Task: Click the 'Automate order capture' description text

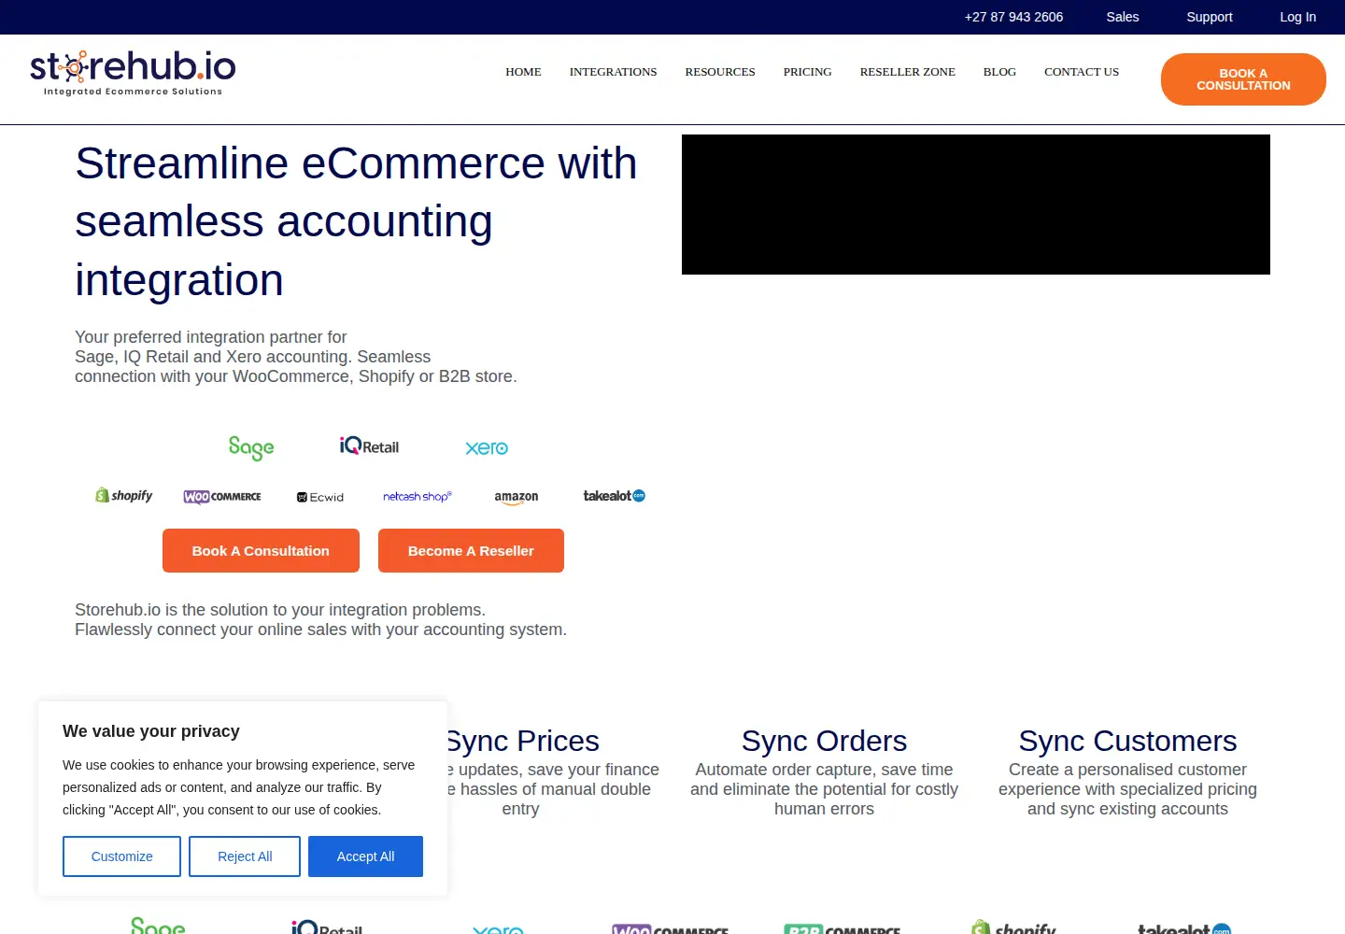Action: coord(824,789)
